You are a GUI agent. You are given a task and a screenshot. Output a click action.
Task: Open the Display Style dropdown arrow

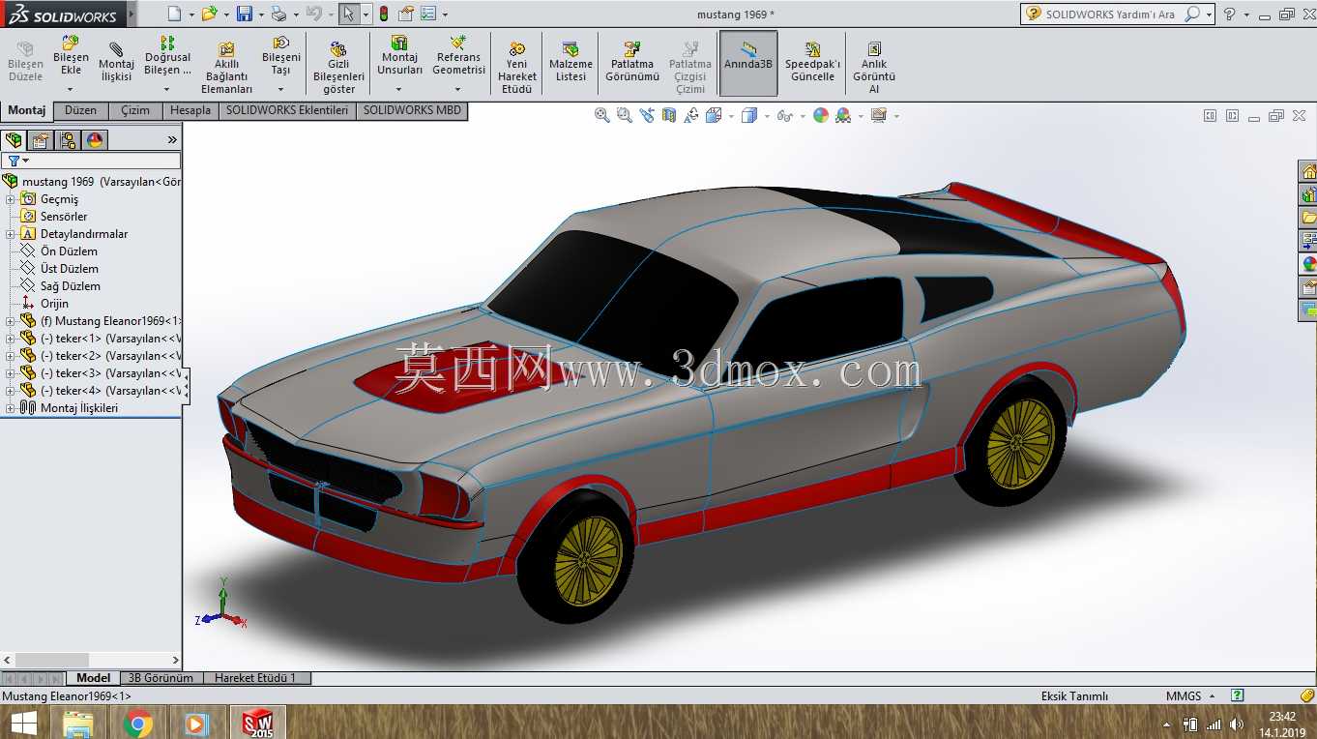[766, 116]
